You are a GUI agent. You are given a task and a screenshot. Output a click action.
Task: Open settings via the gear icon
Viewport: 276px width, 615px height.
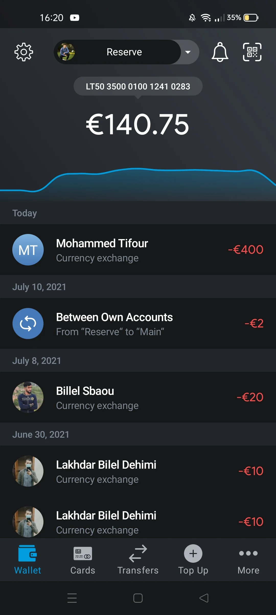24,52
